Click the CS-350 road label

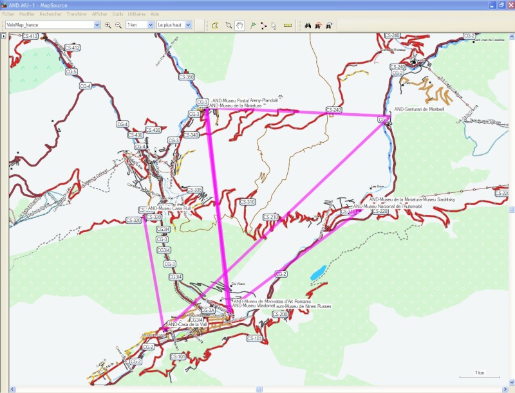(x=187, y=77)
